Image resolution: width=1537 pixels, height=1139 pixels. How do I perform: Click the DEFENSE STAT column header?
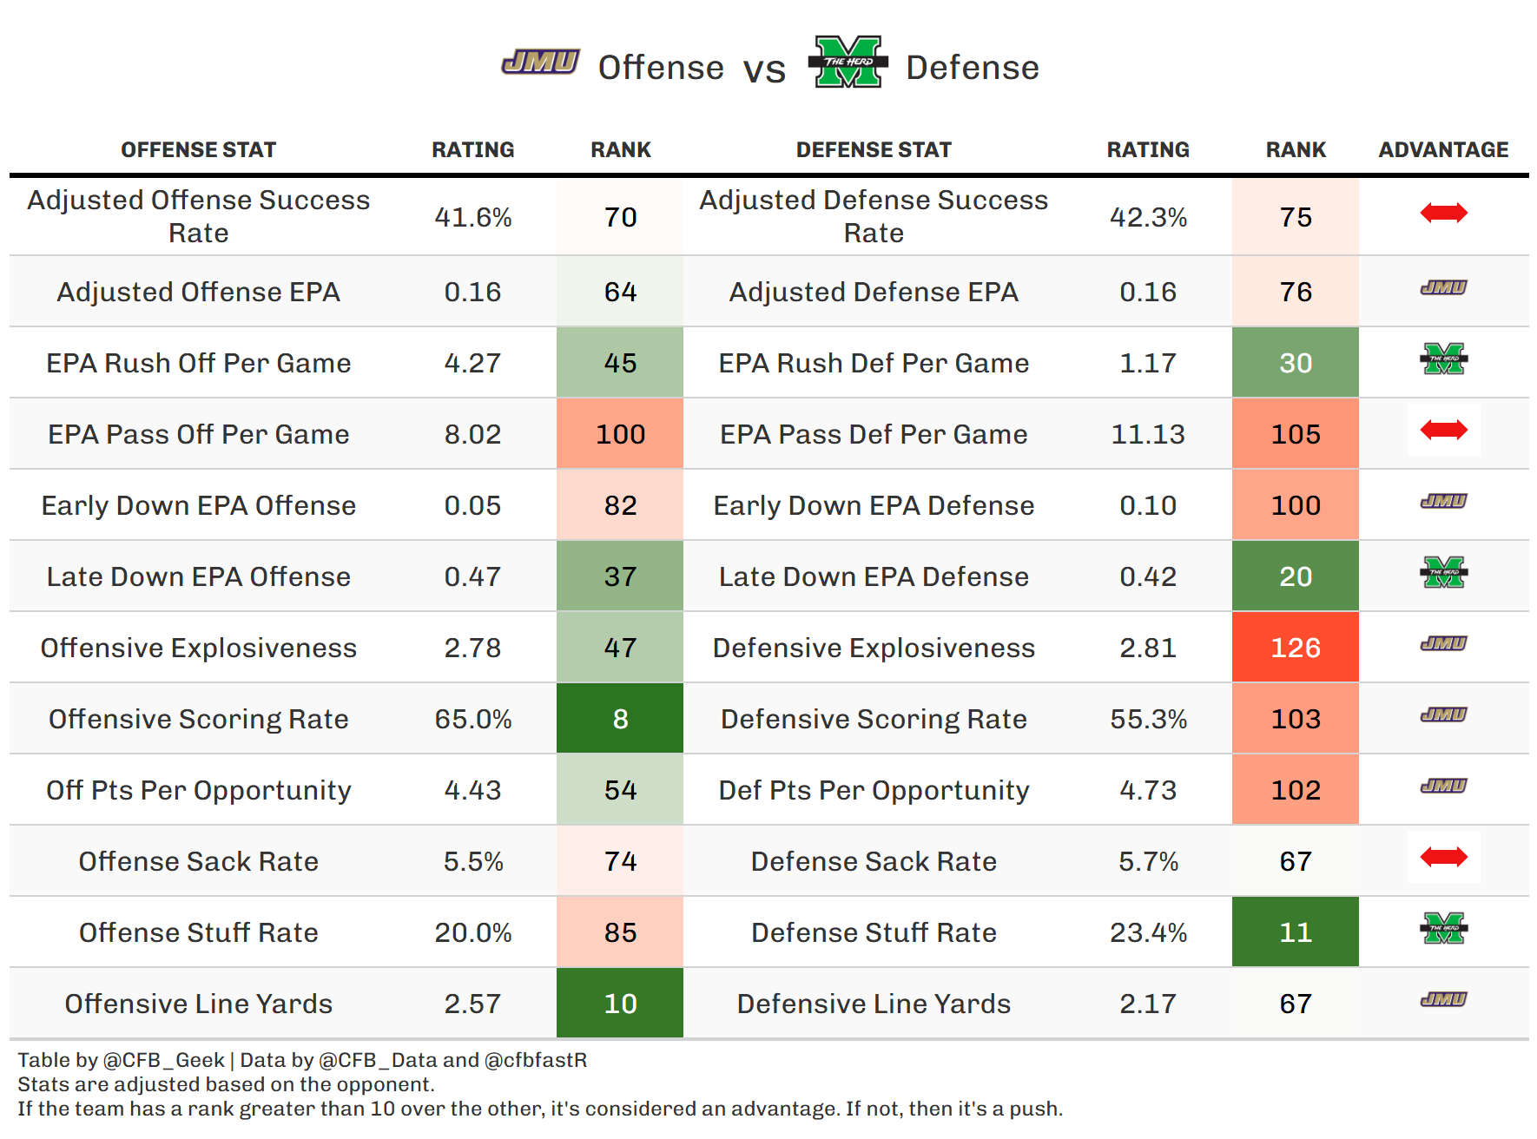(x=874, y=150)
